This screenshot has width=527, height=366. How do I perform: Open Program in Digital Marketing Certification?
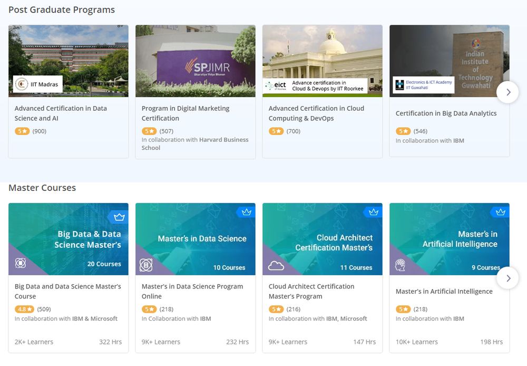coord(186,113)
